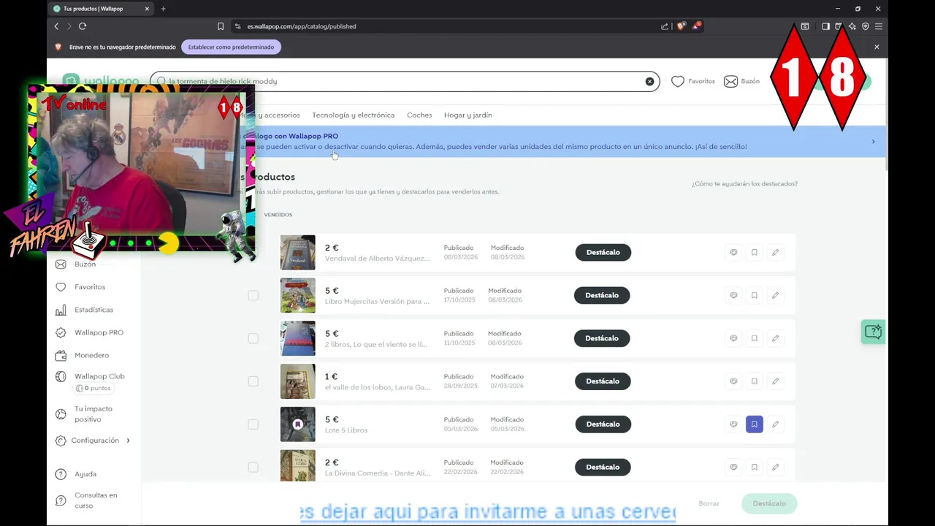Image resolution: width=935 pixels, height=526 pixels.
Task: Open the Brave VPN shield icon
Action: click(x=866, y=26)
